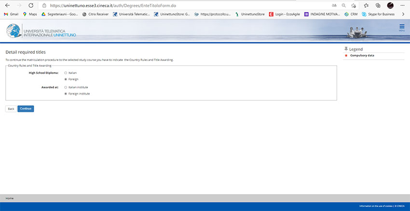Choose the Foreign institute option
Image resolution: width=410 pixels, height=211 pixels.
[66, 94]
